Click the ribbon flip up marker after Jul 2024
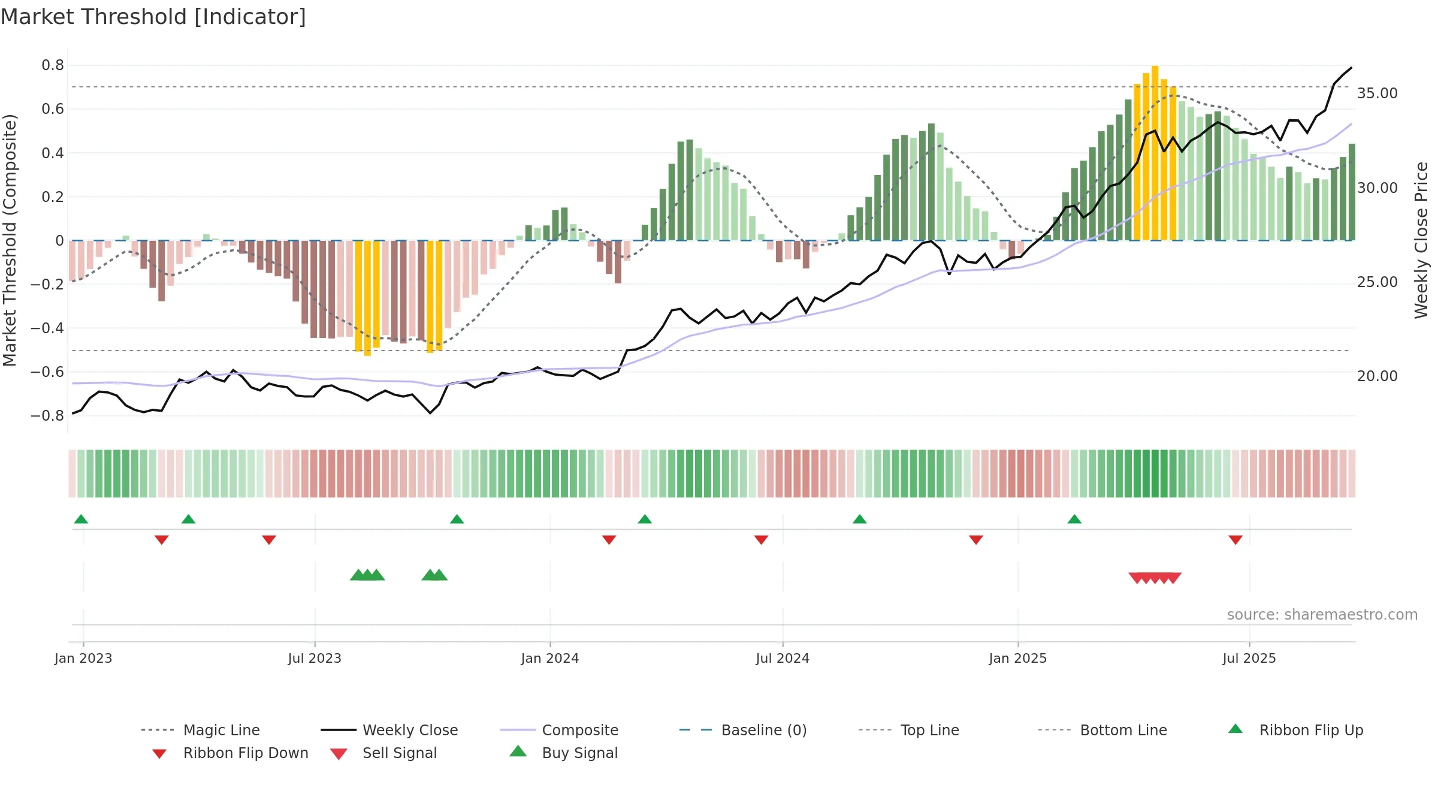 coord(860,519)
